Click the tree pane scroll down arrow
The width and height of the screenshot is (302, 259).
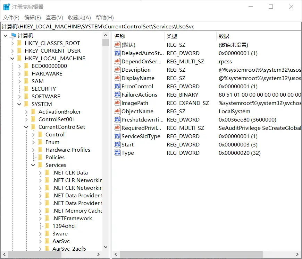tap(106, 247)
